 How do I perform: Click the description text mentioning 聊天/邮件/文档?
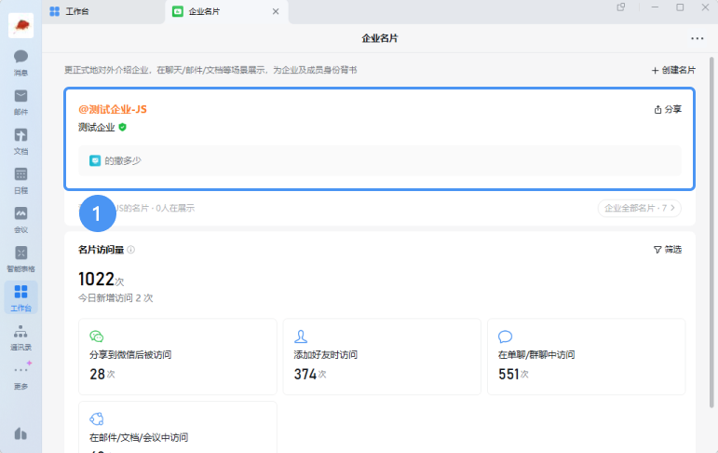[210, 70]
